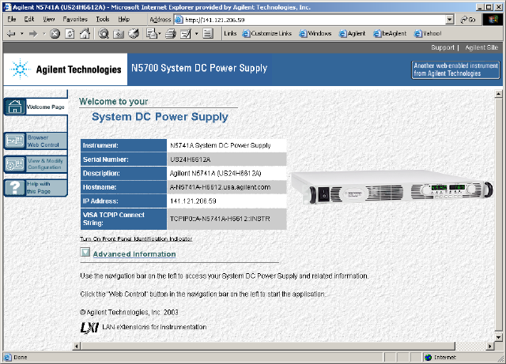Select the serial number US24H6612A cell
Viewport: 506px width, 364px height.
[227, 159]
